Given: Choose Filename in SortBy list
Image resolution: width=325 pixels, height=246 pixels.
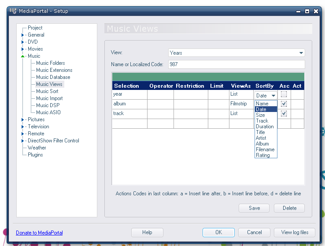Looking at the screenshot, I should coord(266,149).
